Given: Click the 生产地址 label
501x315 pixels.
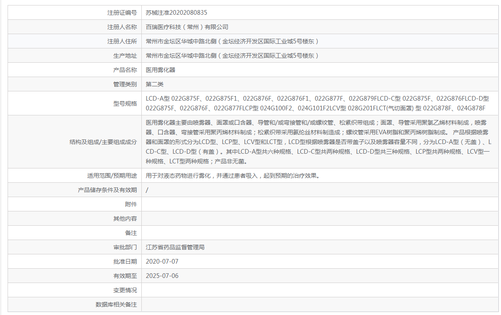Looking at the screenshot, I should pos(125,56).
